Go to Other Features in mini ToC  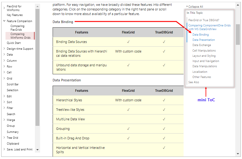[x=202, y=77]
